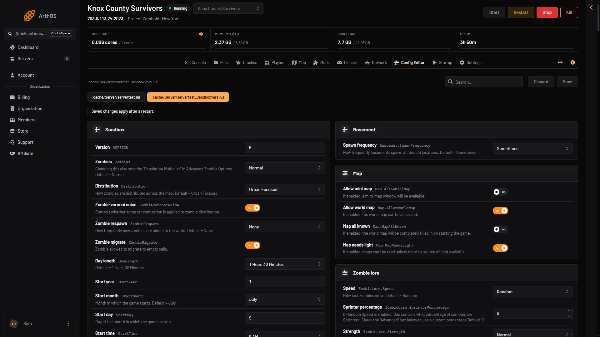This screenshot has height=337, width=600.
Task: Open the Basement spawn frequency dropdown
Action: point(532,149)
